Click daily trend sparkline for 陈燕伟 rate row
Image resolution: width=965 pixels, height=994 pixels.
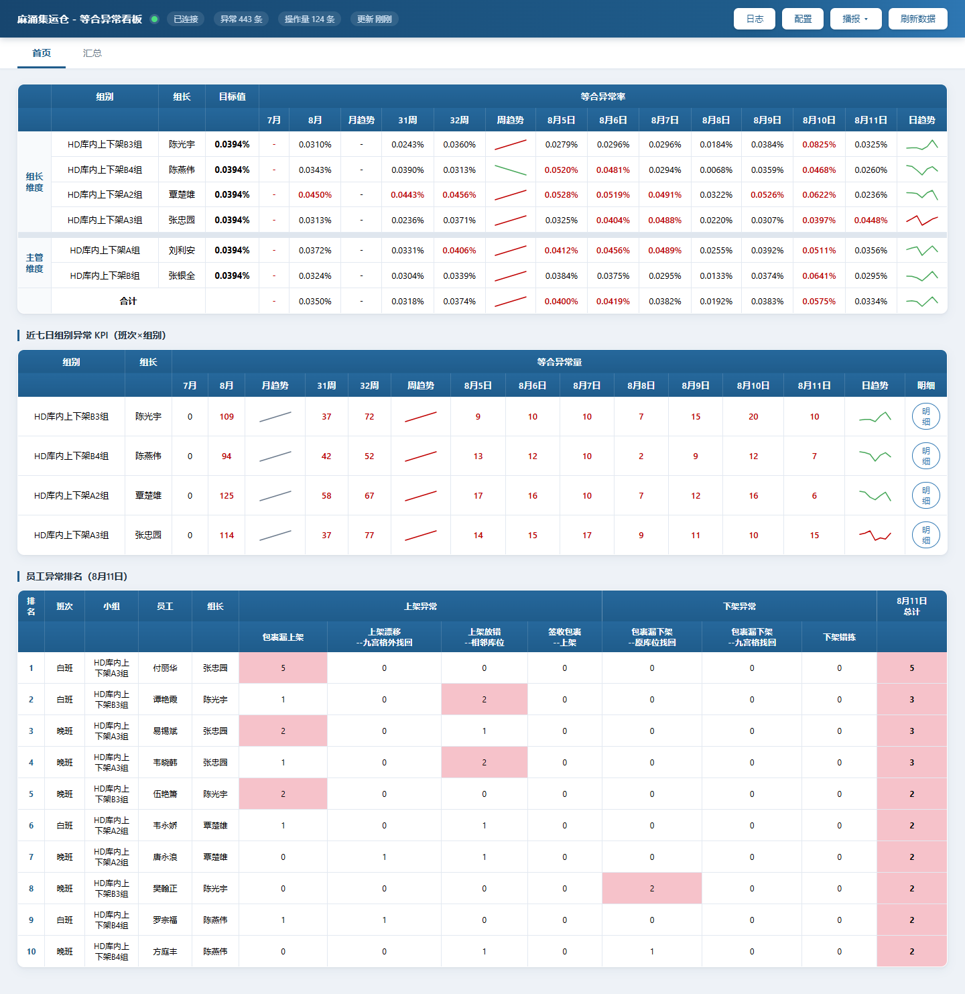922,170
